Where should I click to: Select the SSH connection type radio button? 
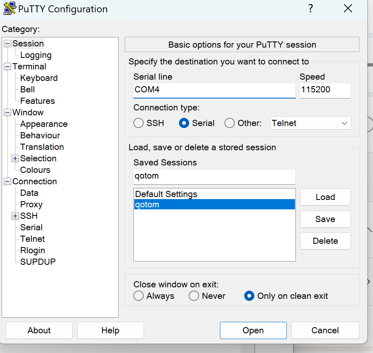click(139, 123)
